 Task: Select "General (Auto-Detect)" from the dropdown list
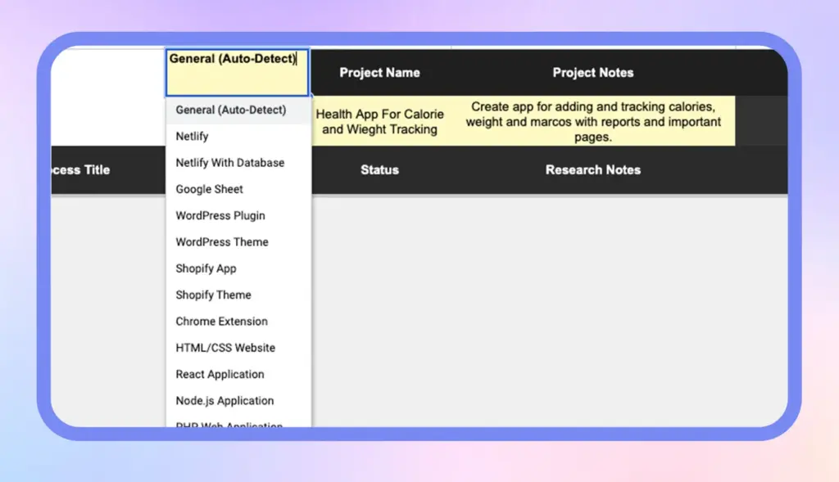tap(232, 110)
